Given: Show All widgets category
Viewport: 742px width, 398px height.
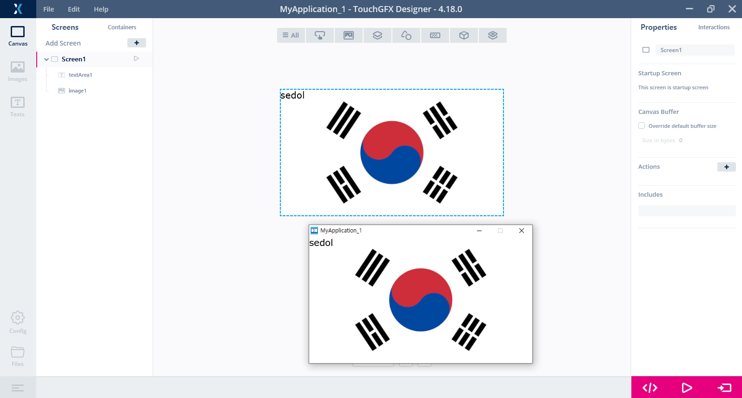Looking at the screenshot, I should pyautogui.click(x=291, y=35).
